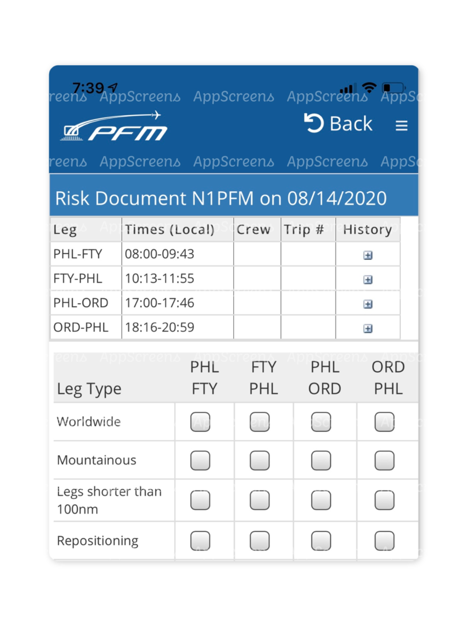Viewport: 469px width, 626px height.
Task: Expand history for FTY-PHL leg
Action: pyautogui.click(x=368, y=280)
